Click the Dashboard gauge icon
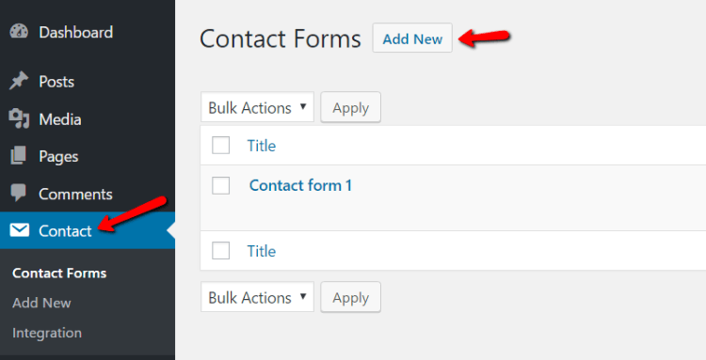Image resolution: width=706 pixels, height=360 pixels. [x=19, y=32]
